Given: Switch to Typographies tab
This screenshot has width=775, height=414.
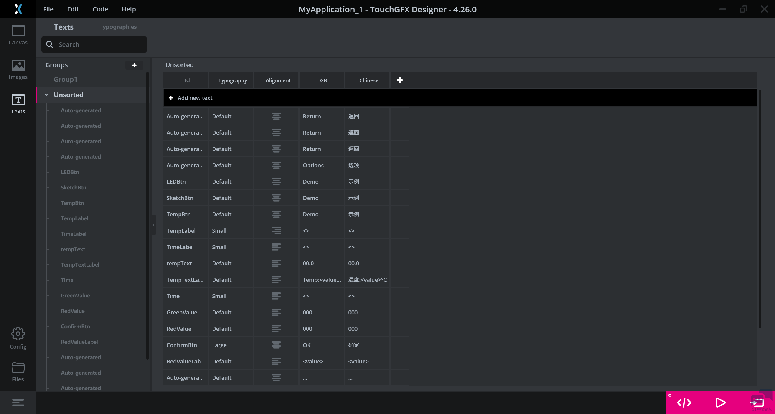Looking at the screenshot, I should point(118,27).
